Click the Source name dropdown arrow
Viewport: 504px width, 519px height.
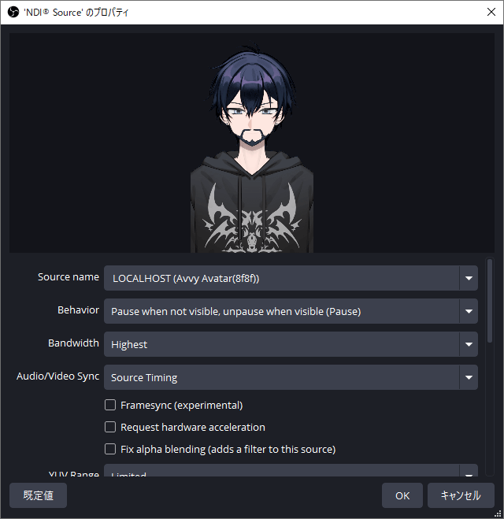click(x=469, y=278)
